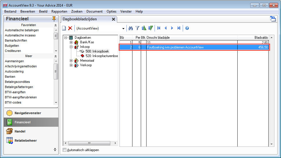Open the Handel section
The image size is (281, 158).
coord(31,131)
